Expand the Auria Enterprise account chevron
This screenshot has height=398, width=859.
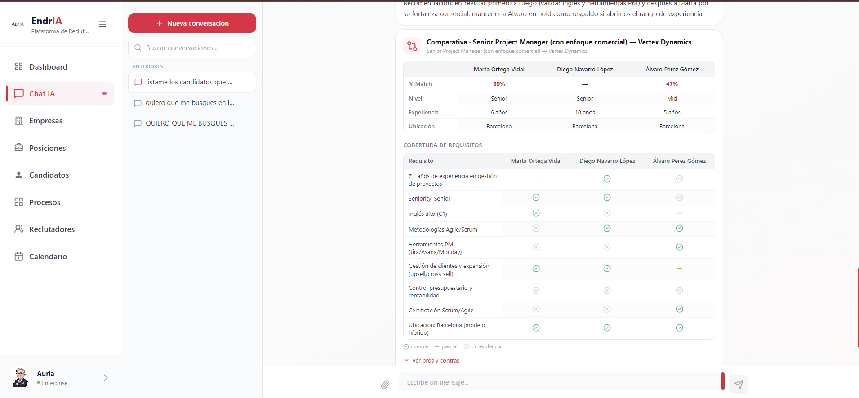pos(106,378)
